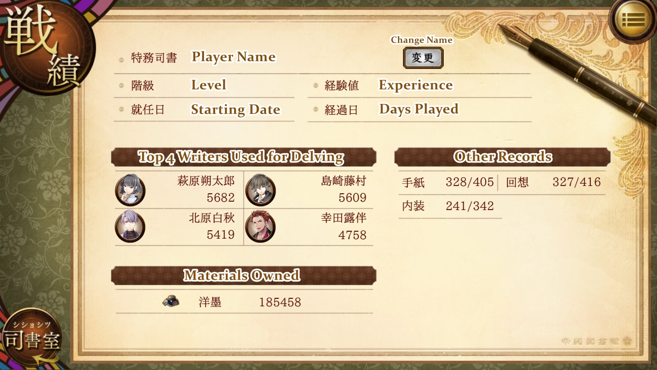Click the 洋墨 count 185458
The width and height of the screenshot is (657, 370).
(280, 302)
